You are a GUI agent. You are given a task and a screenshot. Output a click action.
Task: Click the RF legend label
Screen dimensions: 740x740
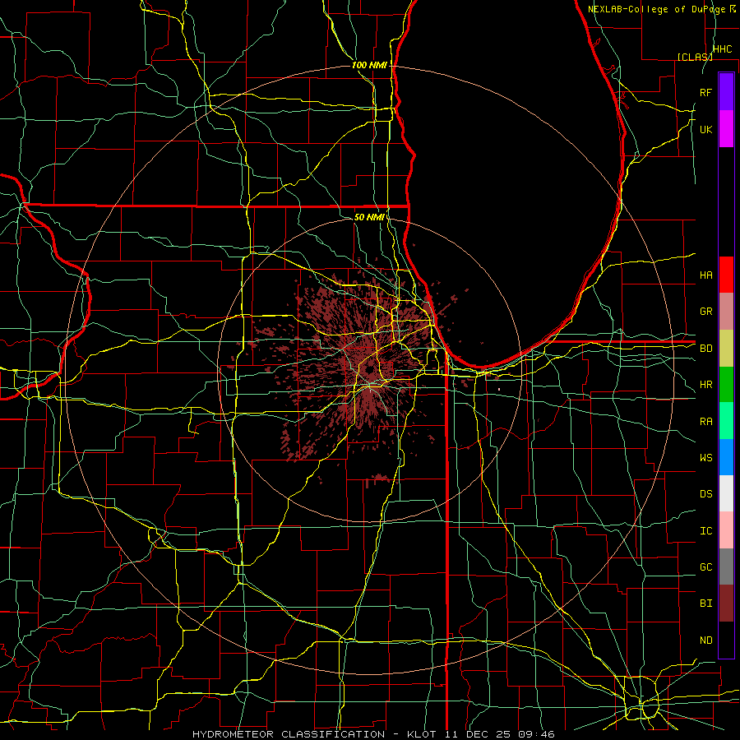[x=705, y=92]
